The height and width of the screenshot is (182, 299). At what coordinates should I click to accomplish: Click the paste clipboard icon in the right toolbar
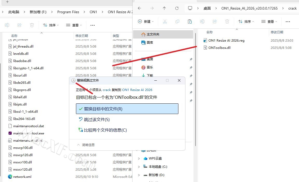click(x=190, y=21)
